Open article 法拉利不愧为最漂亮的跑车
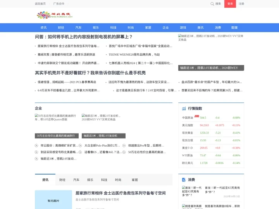Viewport: 279px width, 209px height. click(x=139, y=82)
